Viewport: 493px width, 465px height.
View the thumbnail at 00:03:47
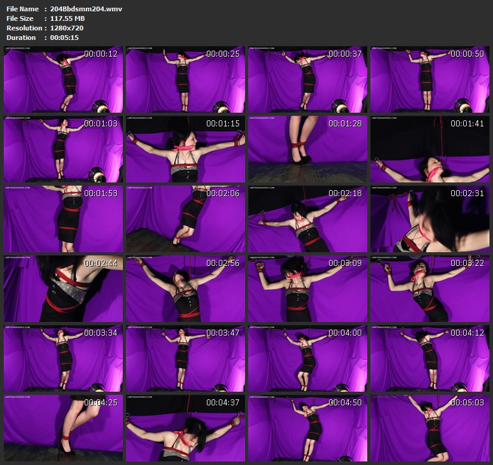pyautogui.click(x=185, y=358)
